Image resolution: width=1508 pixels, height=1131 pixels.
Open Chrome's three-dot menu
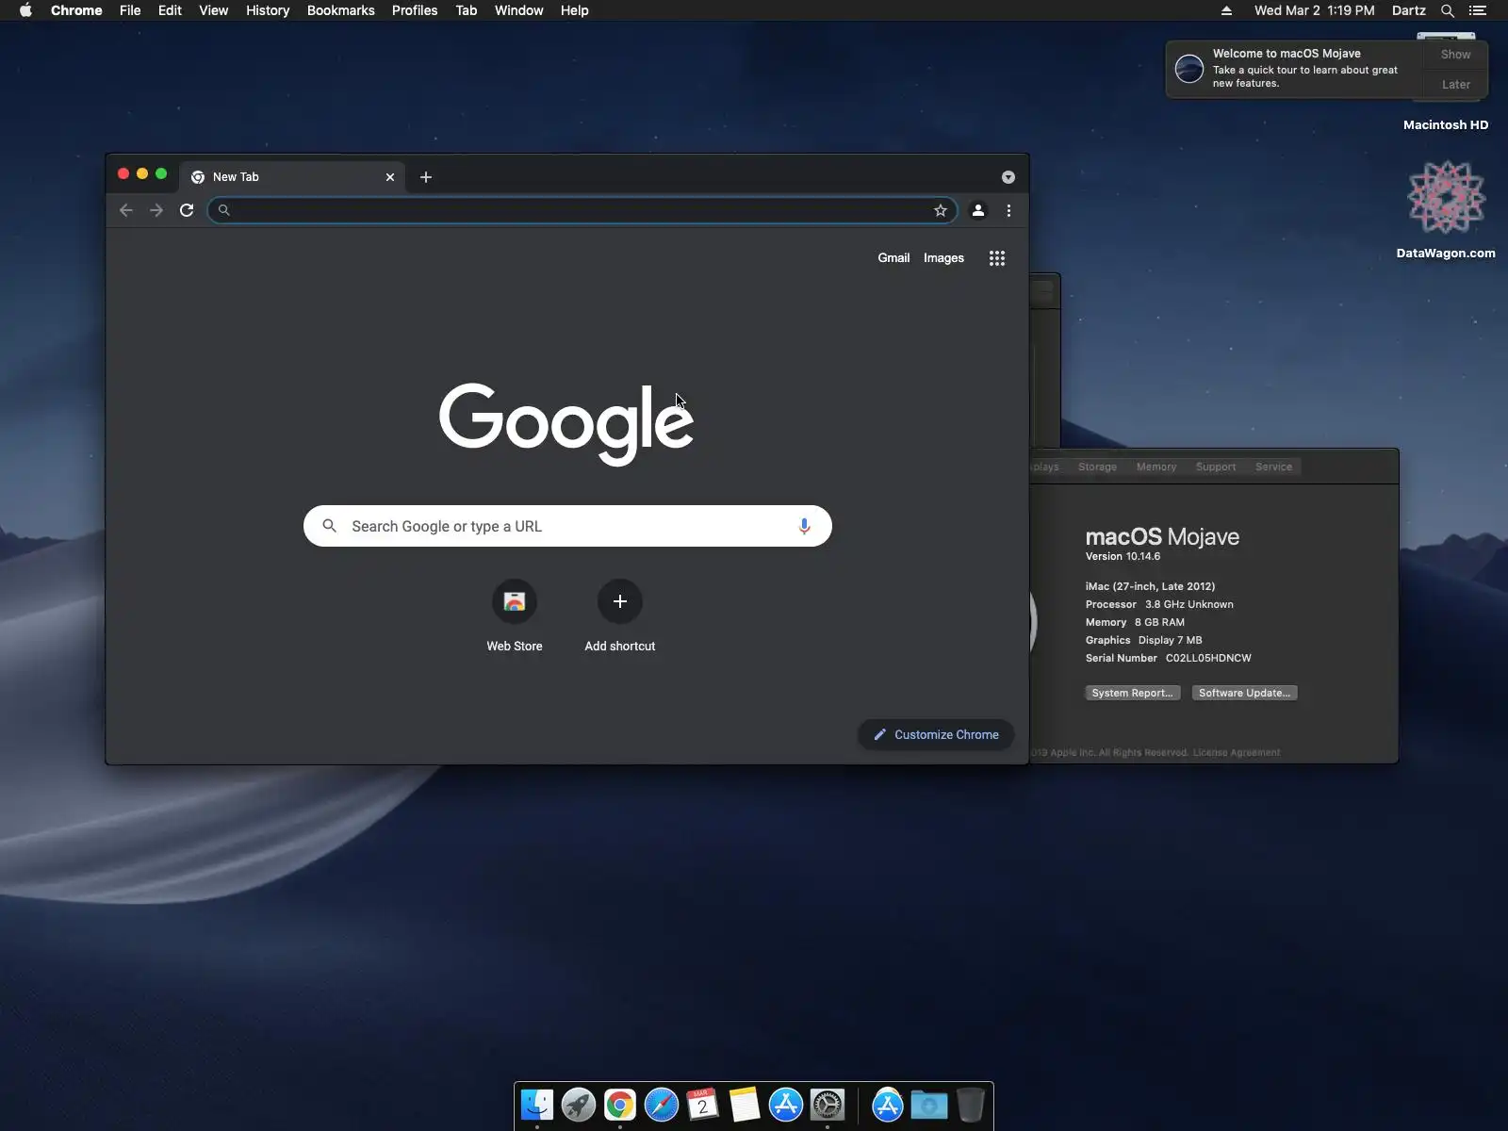pos(1008,210)
